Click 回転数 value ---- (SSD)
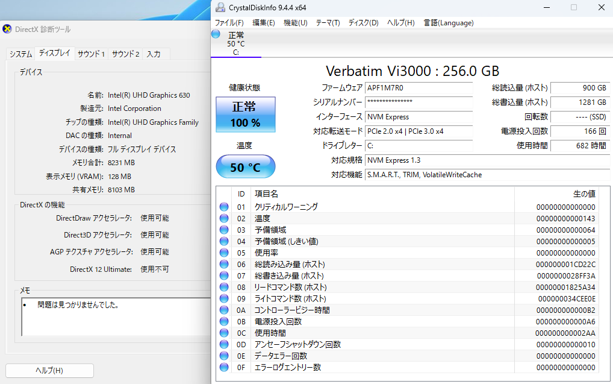Viewport: 613px width, 384px height. [580, 117]
